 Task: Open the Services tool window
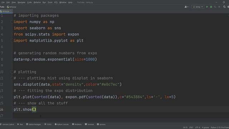point(101,124)
